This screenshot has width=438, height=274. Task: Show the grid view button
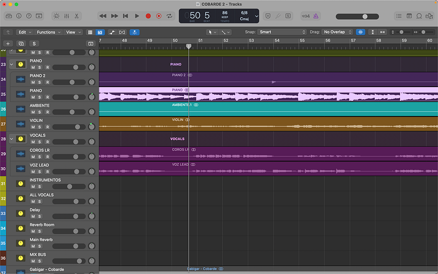coord(90,33)
